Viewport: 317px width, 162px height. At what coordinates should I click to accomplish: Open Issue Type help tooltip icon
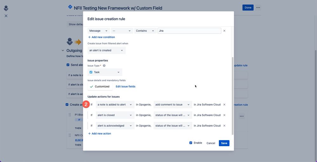(x=104, y=66)
